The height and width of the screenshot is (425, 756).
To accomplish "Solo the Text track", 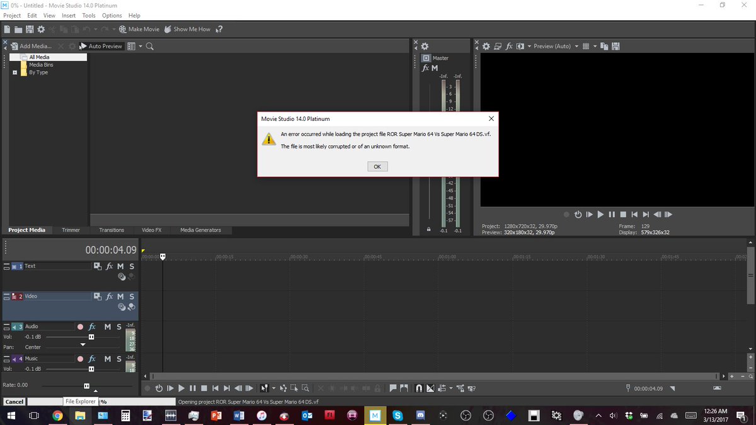I will point(132,266).
